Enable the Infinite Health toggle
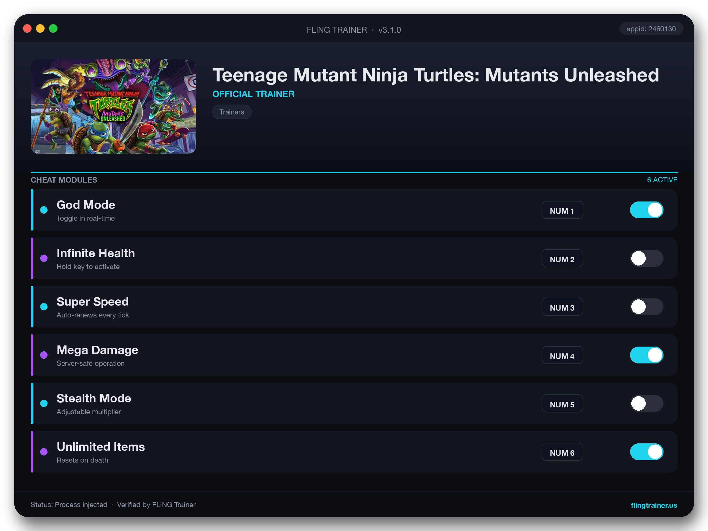 click(647, 258)
